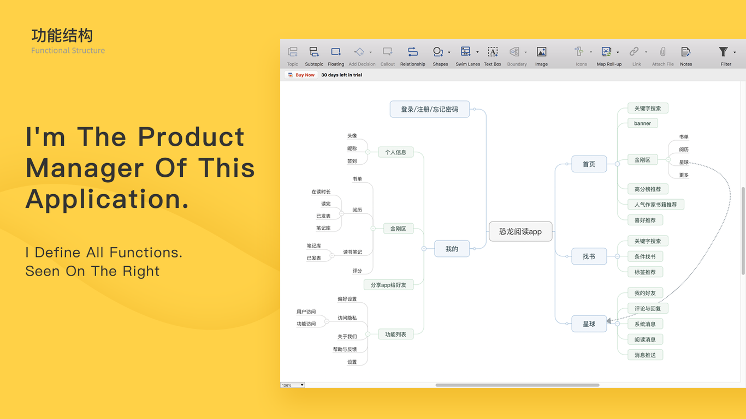746x419 pixels.
Task: Open Notes from the toolbar
Action: click(686, 52)
